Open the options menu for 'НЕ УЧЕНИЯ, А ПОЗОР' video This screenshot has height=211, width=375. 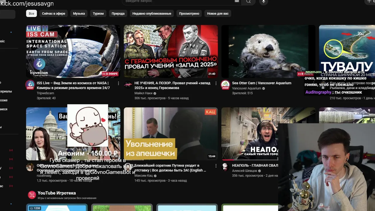(216, 84)
